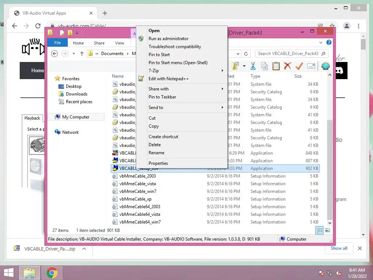Choose Pin to Start menu (Open-Shell)
The height and width of the screenshot is (280, 373).
tap(182, 63)
